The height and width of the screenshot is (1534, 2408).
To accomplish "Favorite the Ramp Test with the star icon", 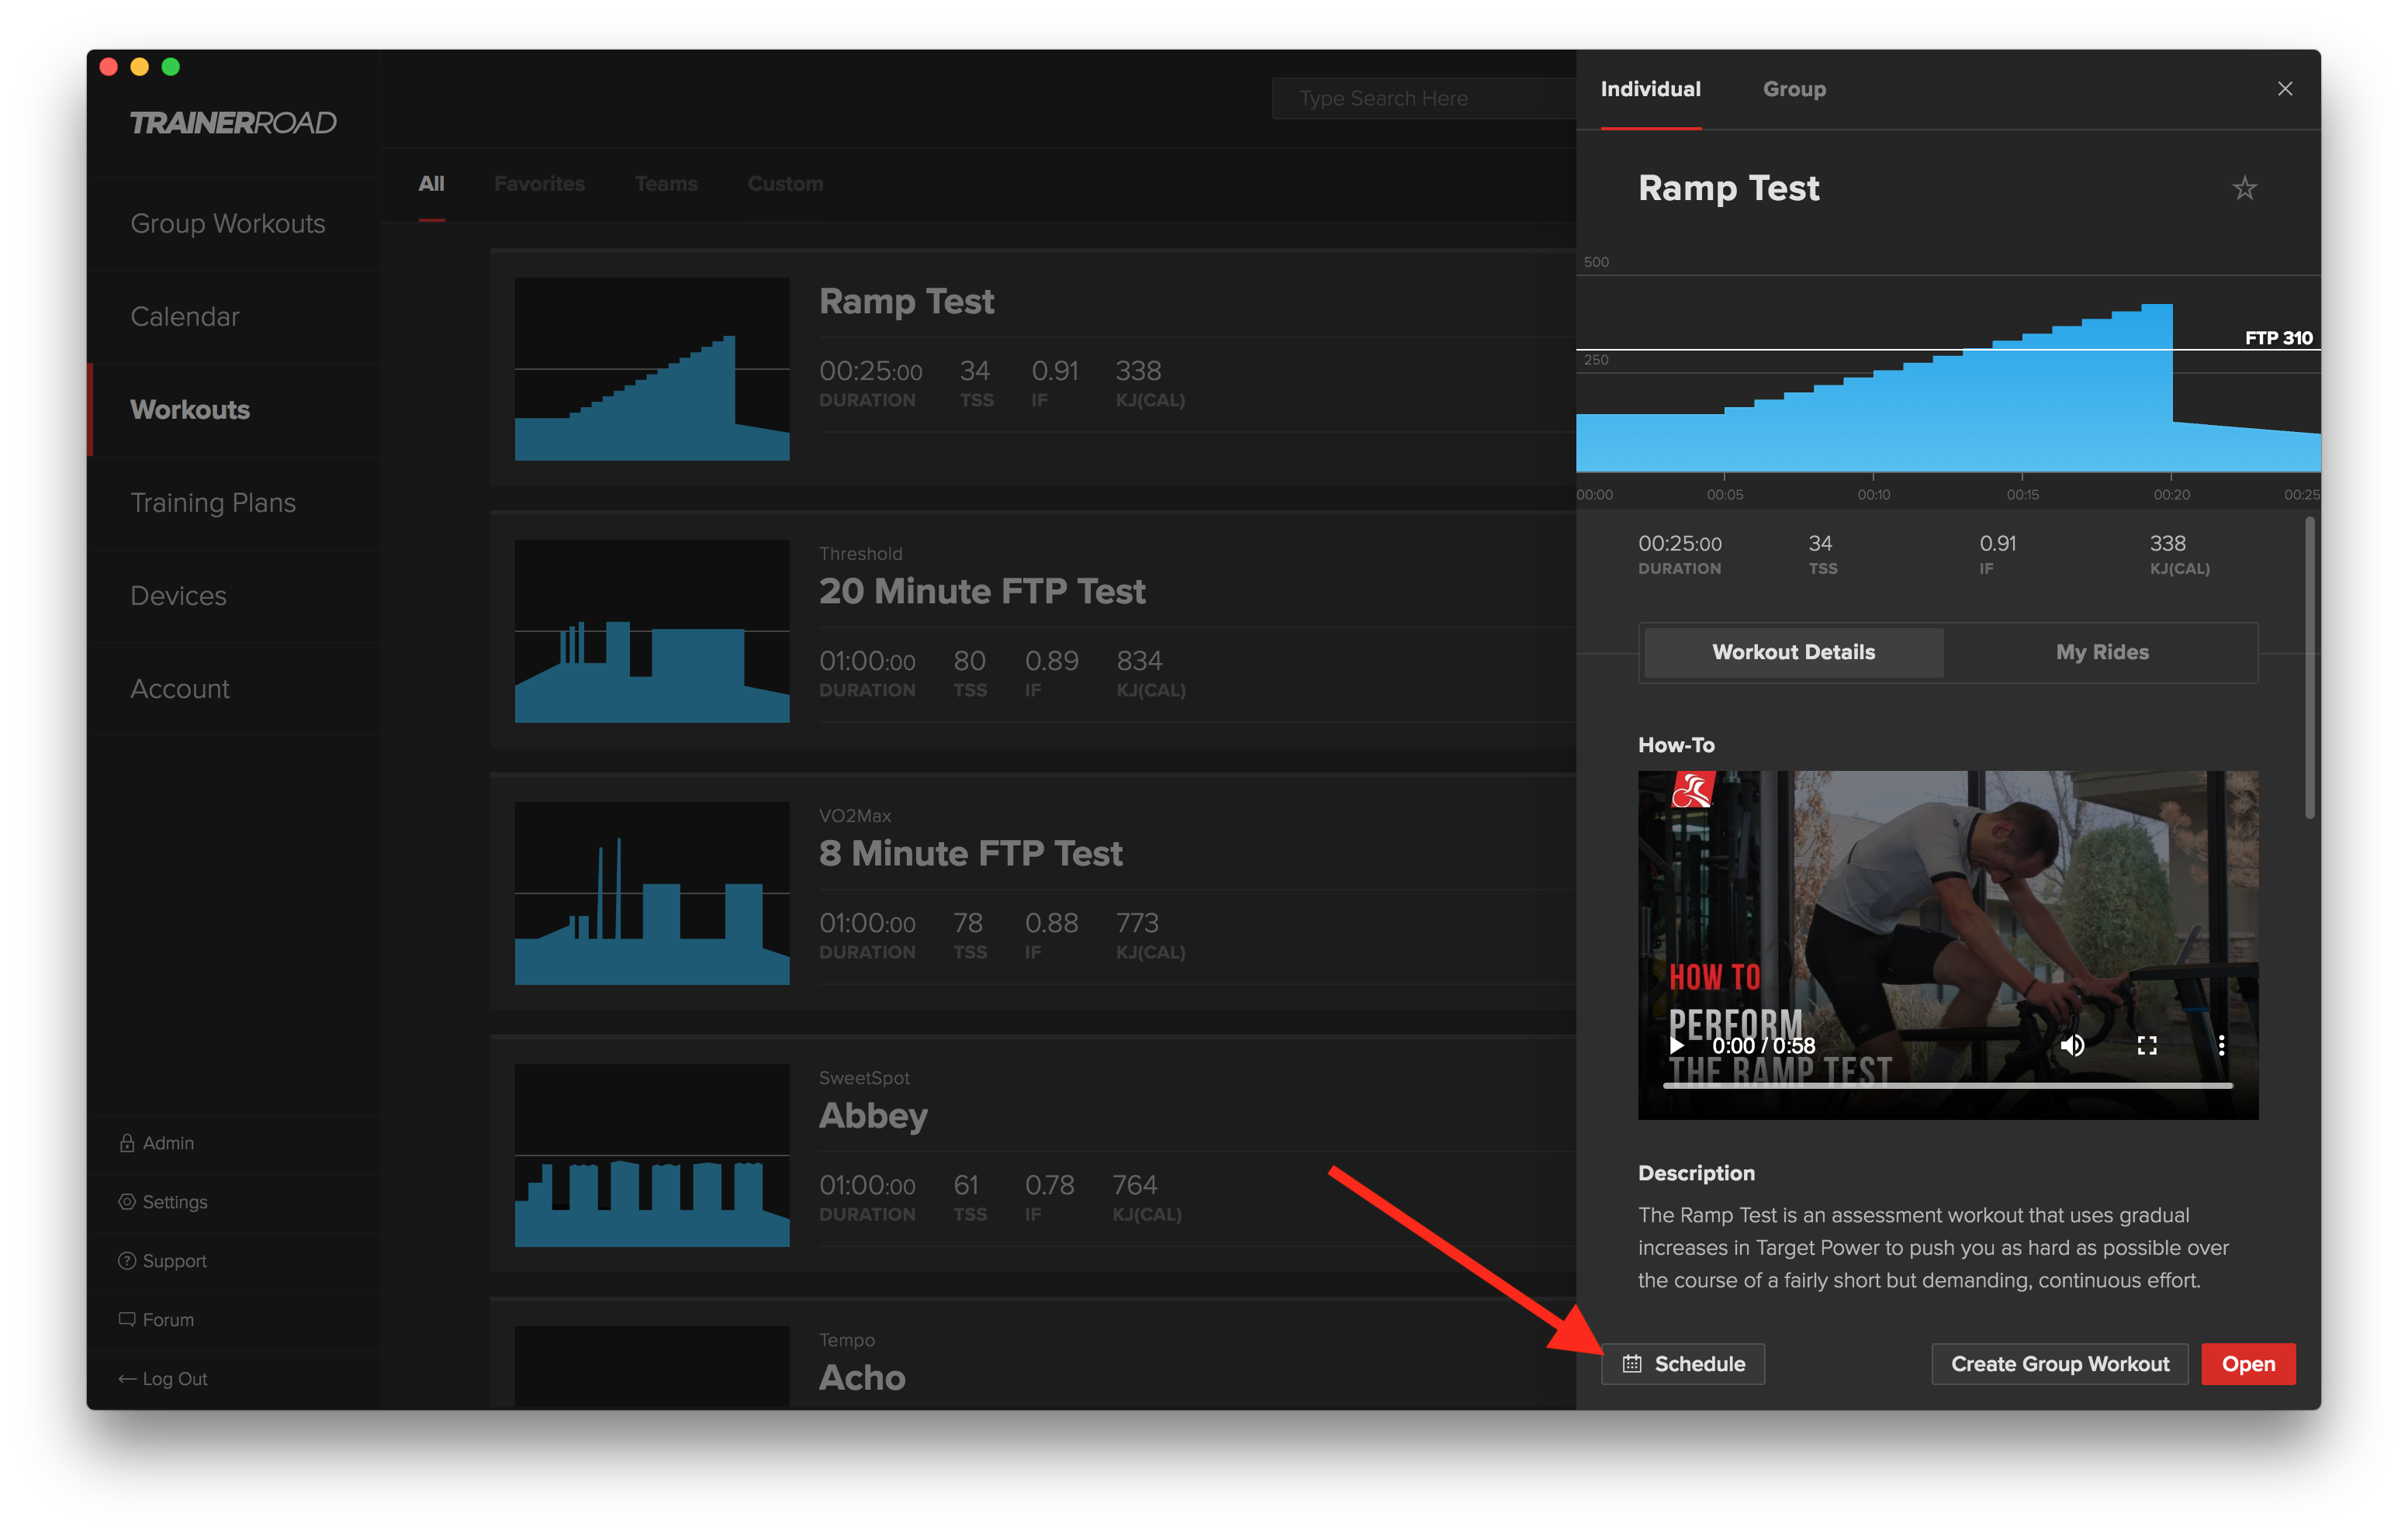I will (x=2244, y=188).
